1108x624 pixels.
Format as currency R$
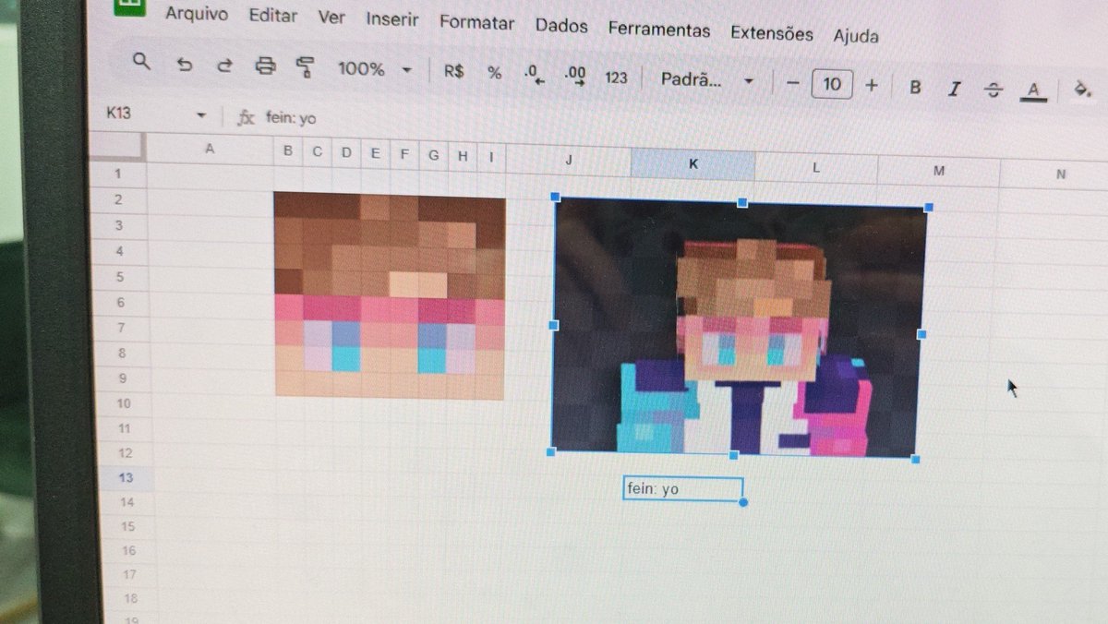pyautogui.click(x=453, y=71)
